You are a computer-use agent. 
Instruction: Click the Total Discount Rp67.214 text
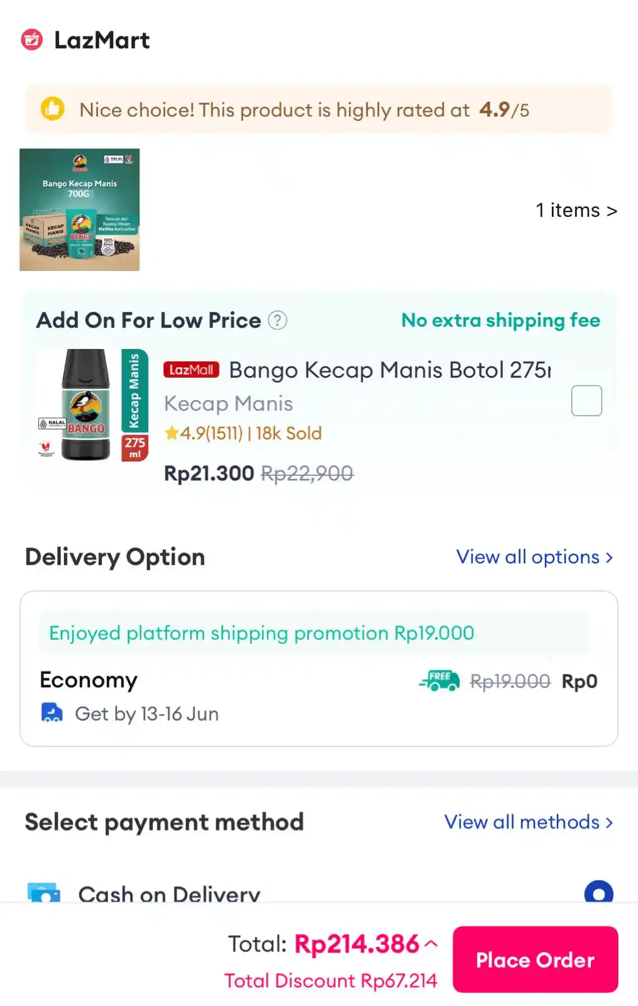point(331,980)
